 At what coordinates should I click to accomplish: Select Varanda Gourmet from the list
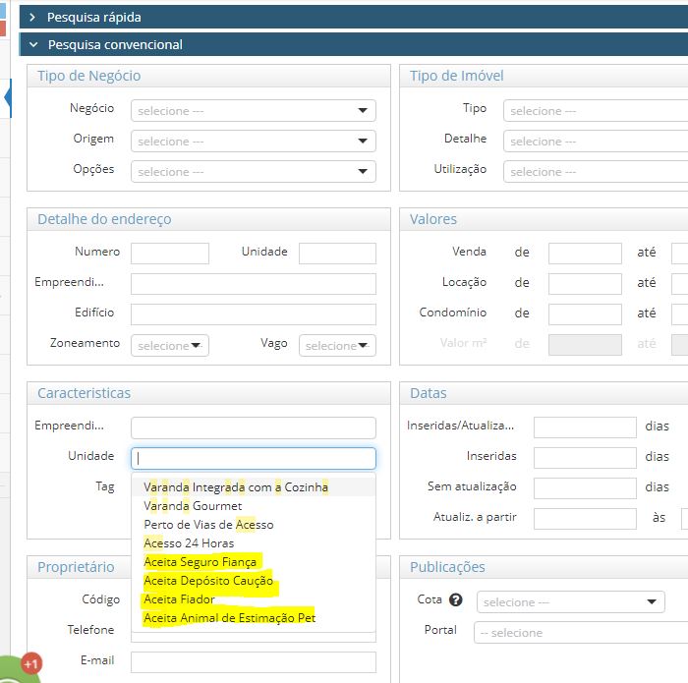click(x=193, y=506)
